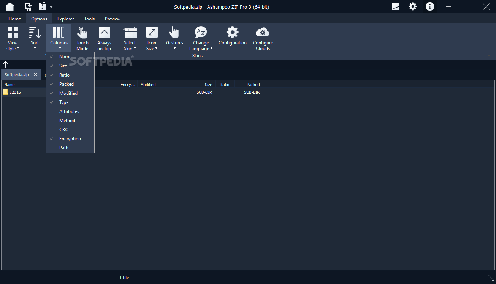Click the Columns icon
Image resolution: width=496 pixels, height=284 pixels.
point(59,32)
